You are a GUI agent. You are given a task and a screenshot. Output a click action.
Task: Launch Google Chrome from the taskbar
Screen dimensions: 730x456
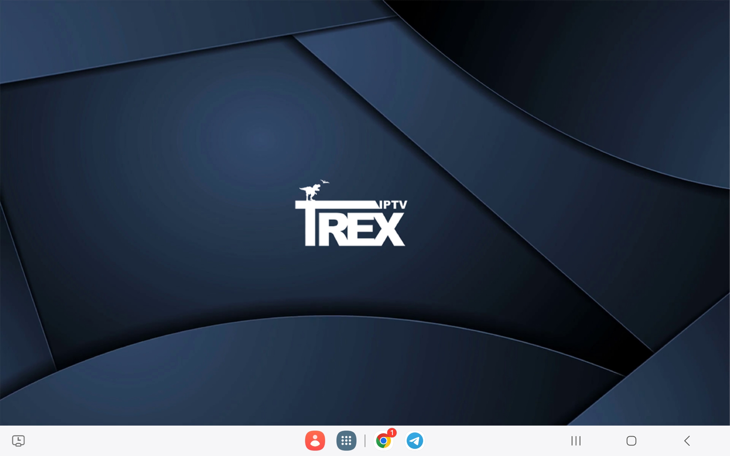tap(383, 441)
